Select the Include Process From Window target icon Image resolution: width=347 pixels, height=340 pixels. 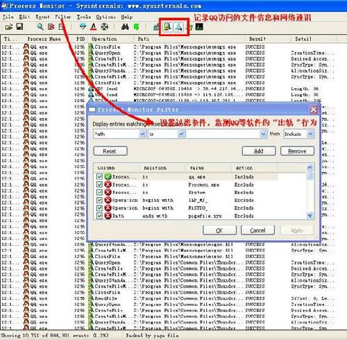coord(104,27)
